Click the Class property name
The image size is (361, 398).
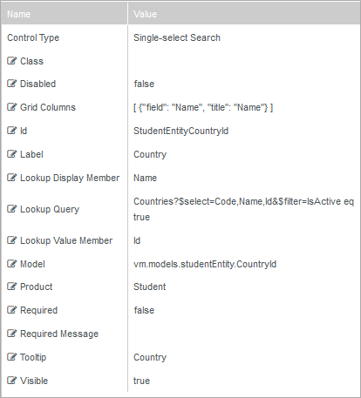tap(31, 61)
